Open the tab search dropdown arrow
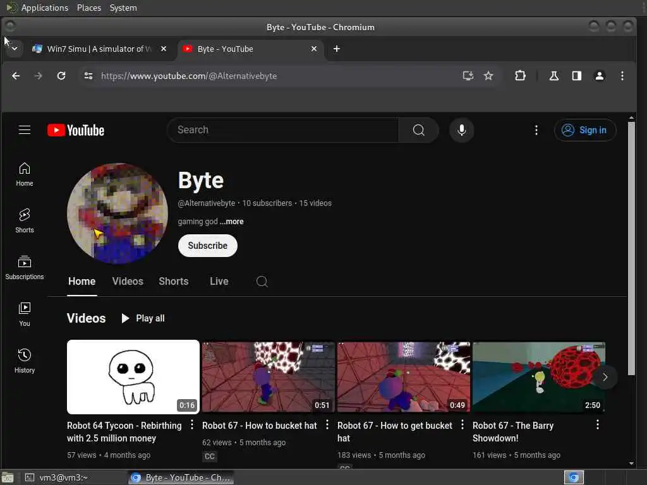This screenshot has height=485, width=647. [15, 49]
